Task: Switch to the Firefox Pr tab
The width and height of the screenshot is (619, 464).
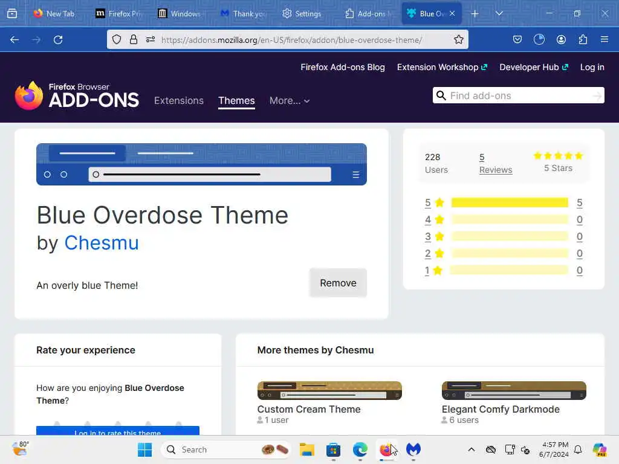Action: pos(118,13)
